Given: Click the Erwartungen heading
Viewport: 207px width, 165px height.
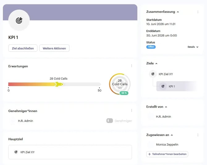Looking at the screenshot, I should [x=18, y=66].
